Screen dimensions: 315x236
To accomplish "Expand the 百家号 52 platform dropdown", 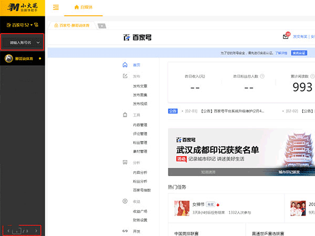I will [22, 25].
